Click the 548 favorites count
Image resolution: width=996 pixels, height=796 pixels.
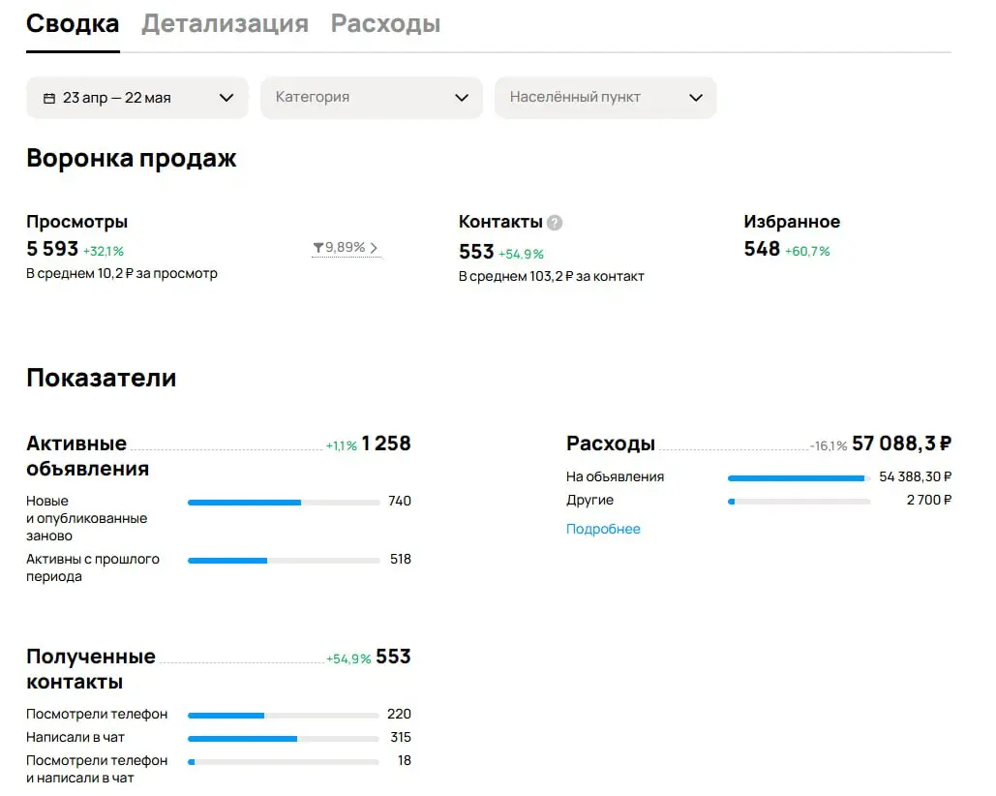(x=761, y=249)
